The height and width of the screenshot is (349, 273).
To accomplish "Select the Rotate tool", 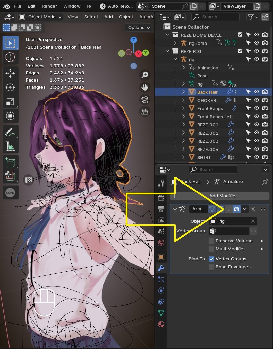I will point(10,87).
